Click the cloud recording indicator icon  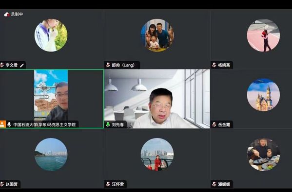click(x=7, y=15)
